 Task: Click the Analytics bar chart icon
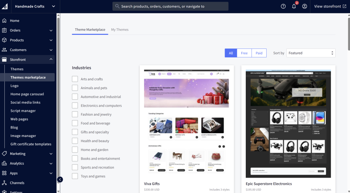[x=4, y=163]
